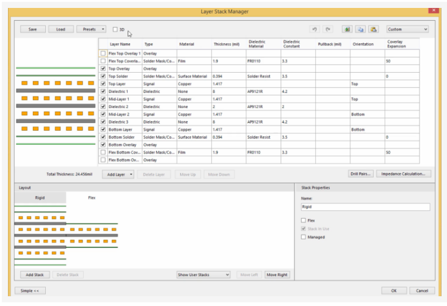Click the redo arrow icon
Screen dimensions: 447x306
[328, 29]
